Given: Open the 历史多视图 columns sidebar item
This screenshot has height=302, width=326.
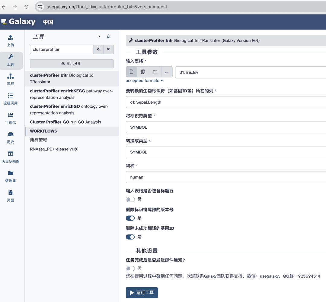Looking at the screenshot, I should click(x=10, y=157).
